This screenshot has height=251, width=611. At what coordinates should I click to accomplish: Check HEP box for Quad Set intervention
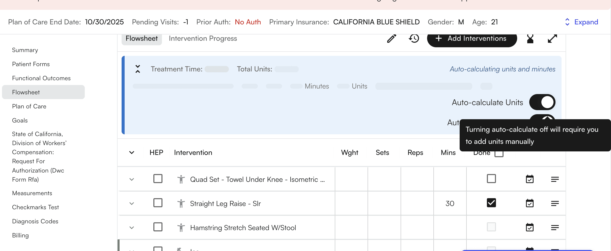[158, 179]
